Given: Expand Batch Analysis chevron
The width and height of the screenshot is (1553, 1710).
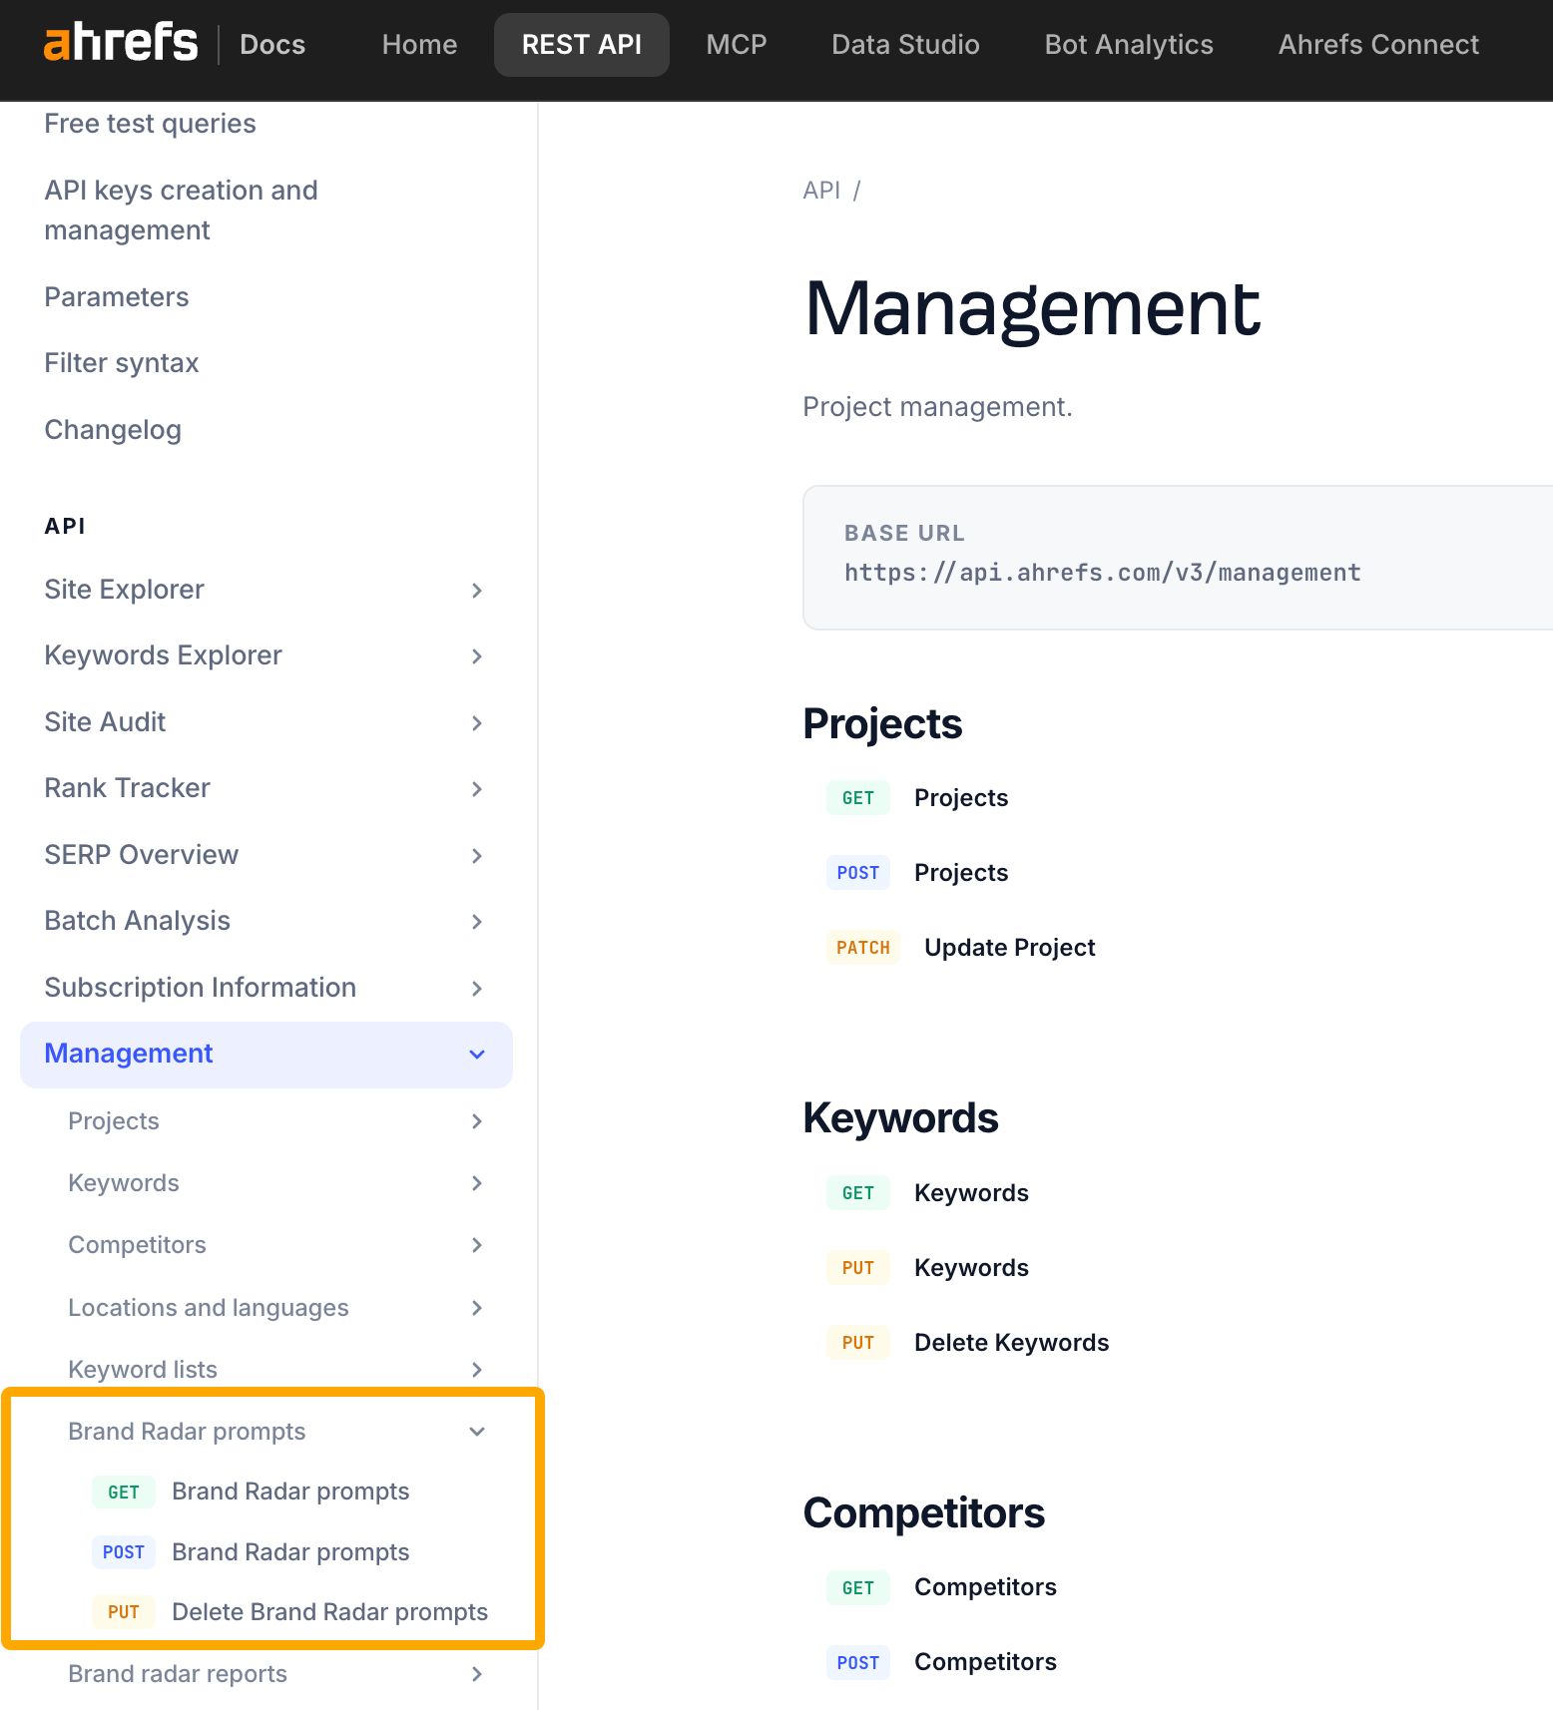Looking at the screenshot, I should 477,922.
